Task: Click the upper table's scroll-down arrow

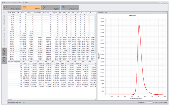Action: click(x=96, y=59)
